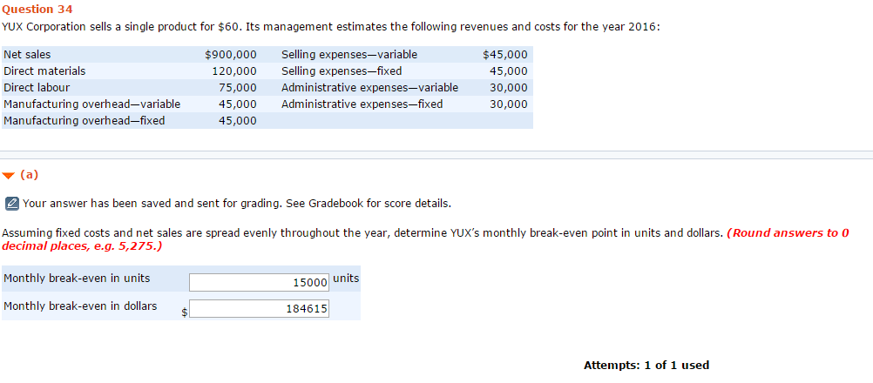Image resolution: width=873 pixels, height=383 pixels.
Task: Click the red rounding instruction text
Action: click(x=425, y=239)
